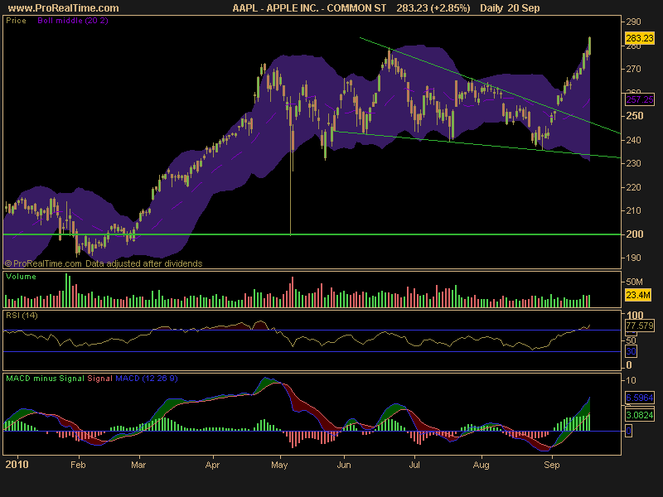Select the red Signal legend label
The width and height of the screenshot is (663, 497).
coord(99,379)
